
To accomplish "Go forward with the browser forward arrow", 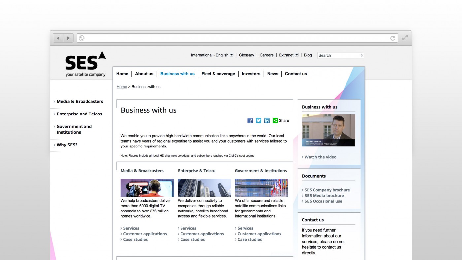I will [68, 38].
